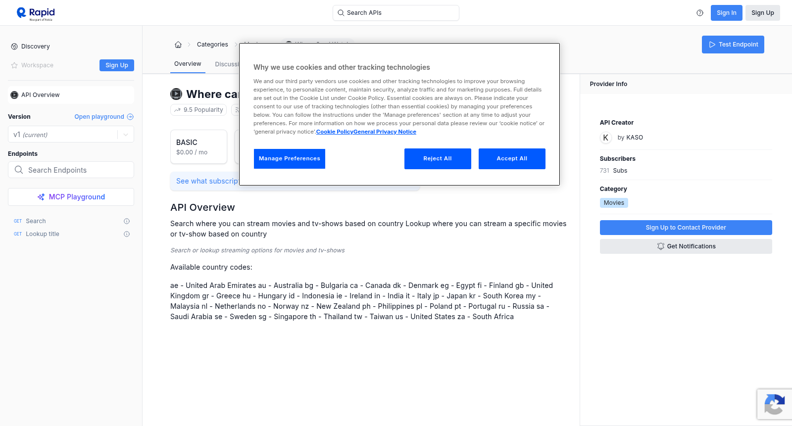Viewport: 792px width, 426px height.
Task: Click Accept All cookies
Action: (x=512, y=159)
